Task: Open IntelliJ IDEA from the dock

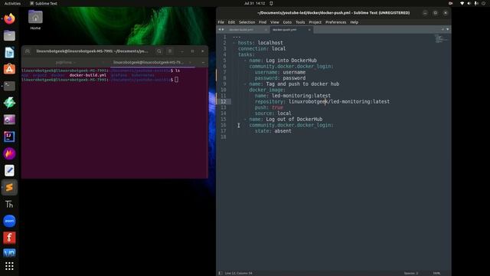Action: [9, 136]
